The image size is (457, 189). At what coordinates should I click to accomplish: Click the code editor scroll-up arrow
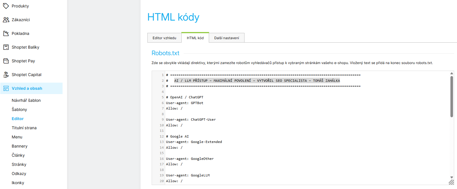[452, 73]
